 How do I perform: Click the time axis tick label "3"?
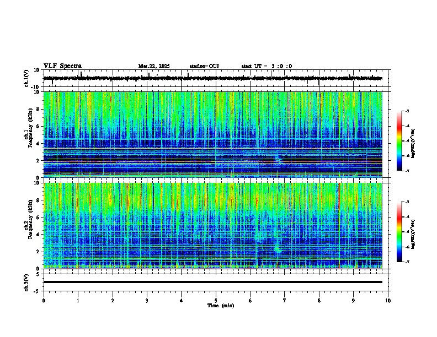pyautogui.click(x=147, y=301)
